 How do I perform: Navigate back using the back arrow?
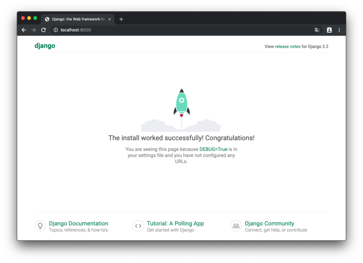tap(23, 30)
